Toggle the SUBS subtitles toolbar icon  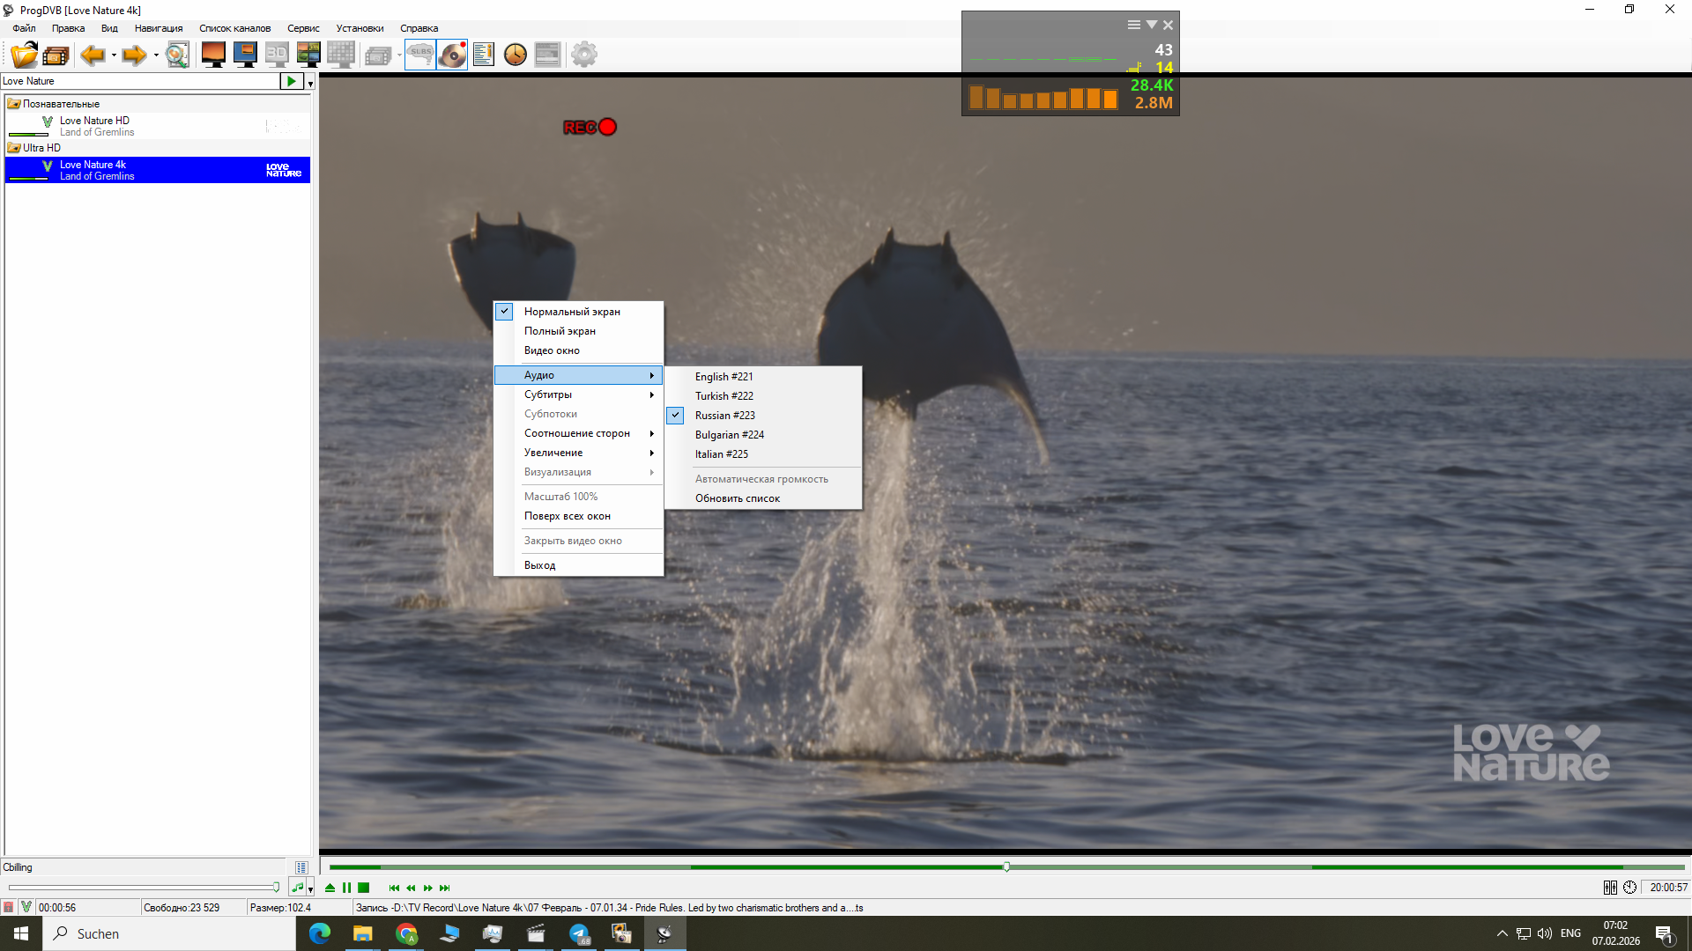point(420,55)
